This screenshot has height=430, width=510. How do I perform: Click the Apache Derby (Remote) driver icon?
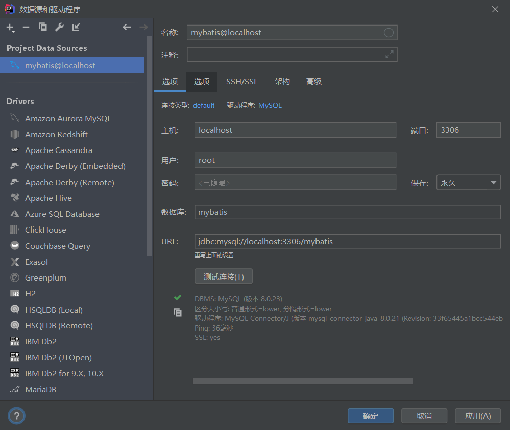click(15, 182)
